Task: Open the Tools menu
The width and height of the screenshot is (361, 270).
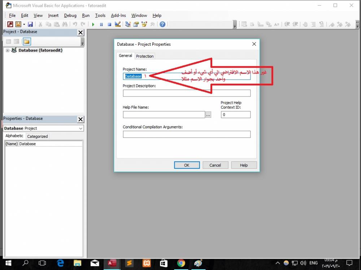Action: [x=100, y=15]
